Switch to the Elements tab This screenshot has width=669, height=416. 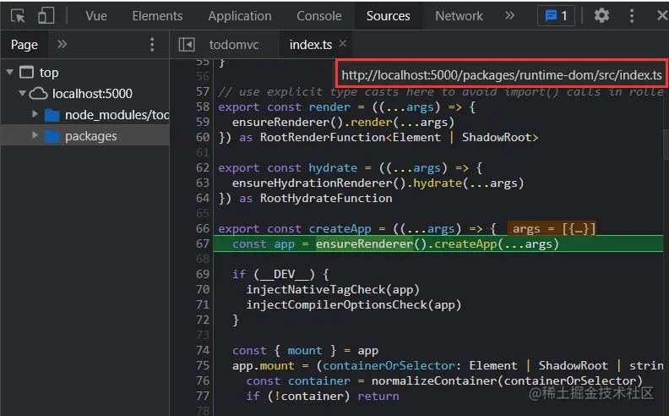[x=157, y=16]
